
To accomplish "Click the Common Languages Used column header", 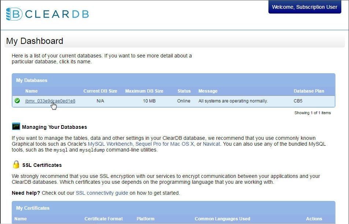I will pyautogui.click(x=223, y=219).
